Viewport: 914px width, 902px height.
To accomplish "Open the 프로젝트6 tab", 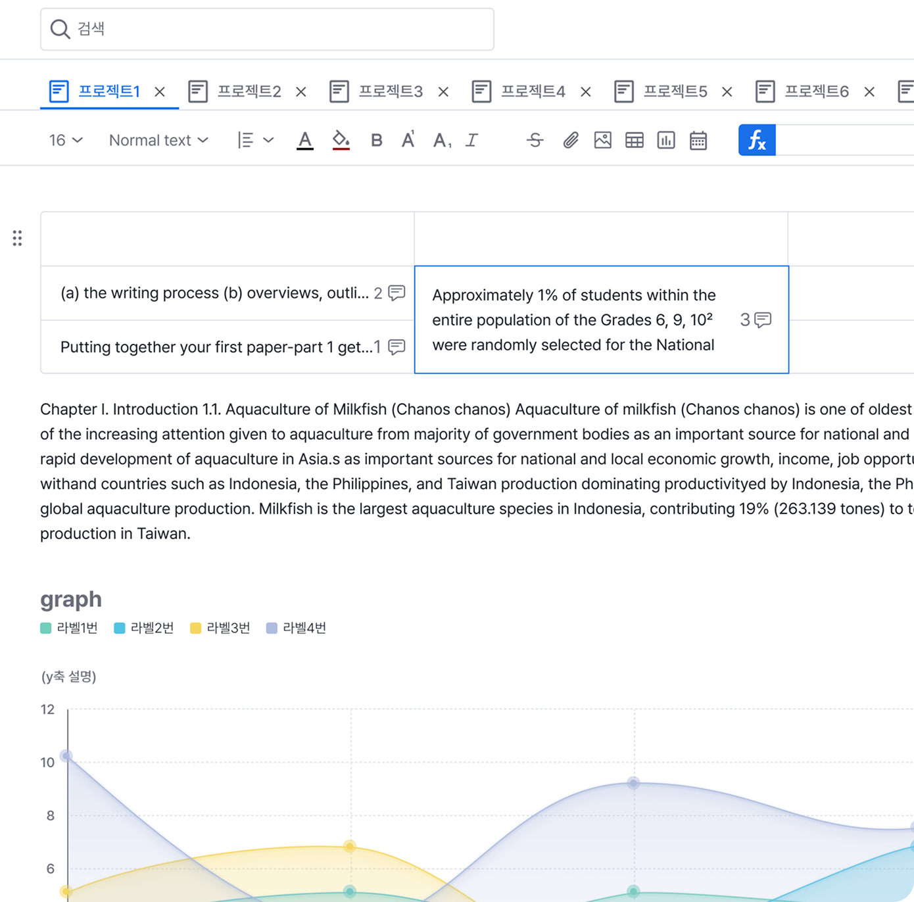I will tap(802, 91).
